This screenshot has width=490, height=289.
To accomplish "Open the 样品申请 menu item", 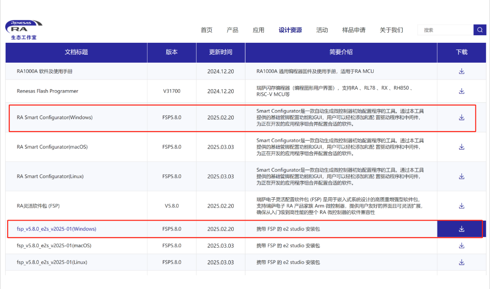I will pos(354,30).
